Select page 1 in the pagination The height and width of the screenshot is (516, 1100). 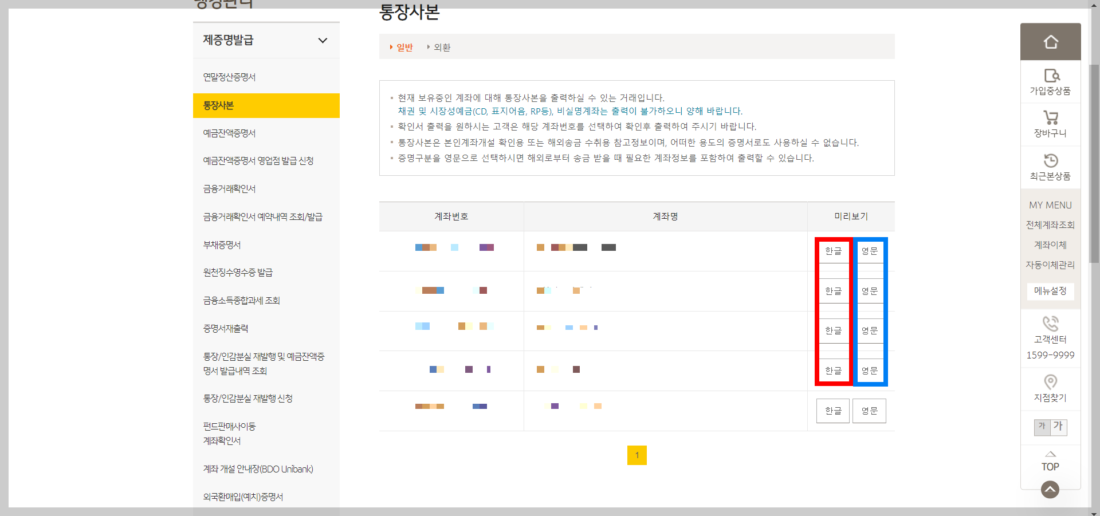(637, 455)
